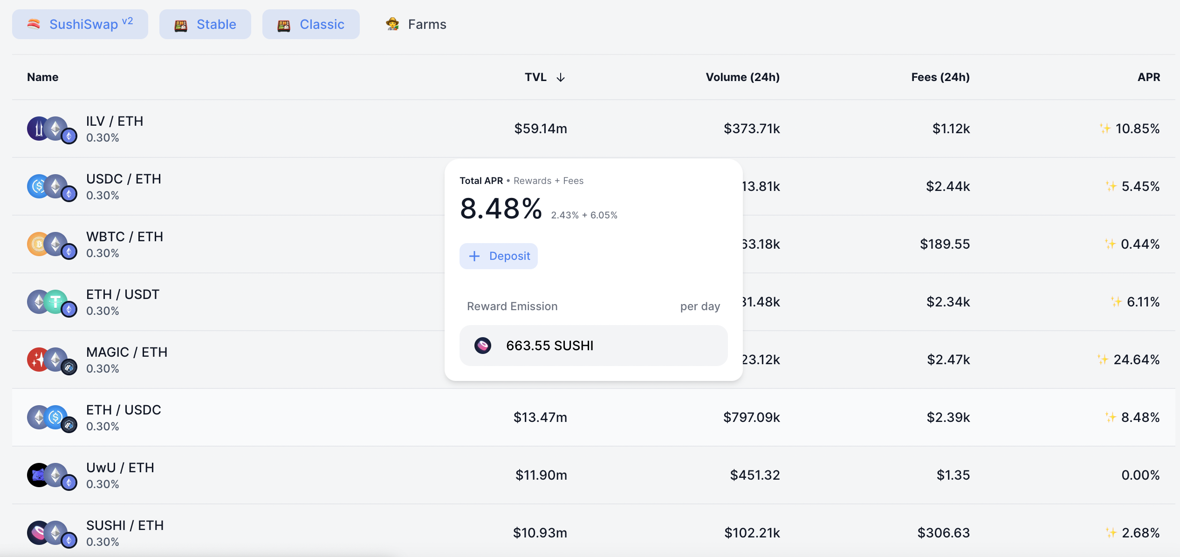Click the sparkle icon next to 2.68% APR
This screenshot has height=557, width=1180.
1111,532
